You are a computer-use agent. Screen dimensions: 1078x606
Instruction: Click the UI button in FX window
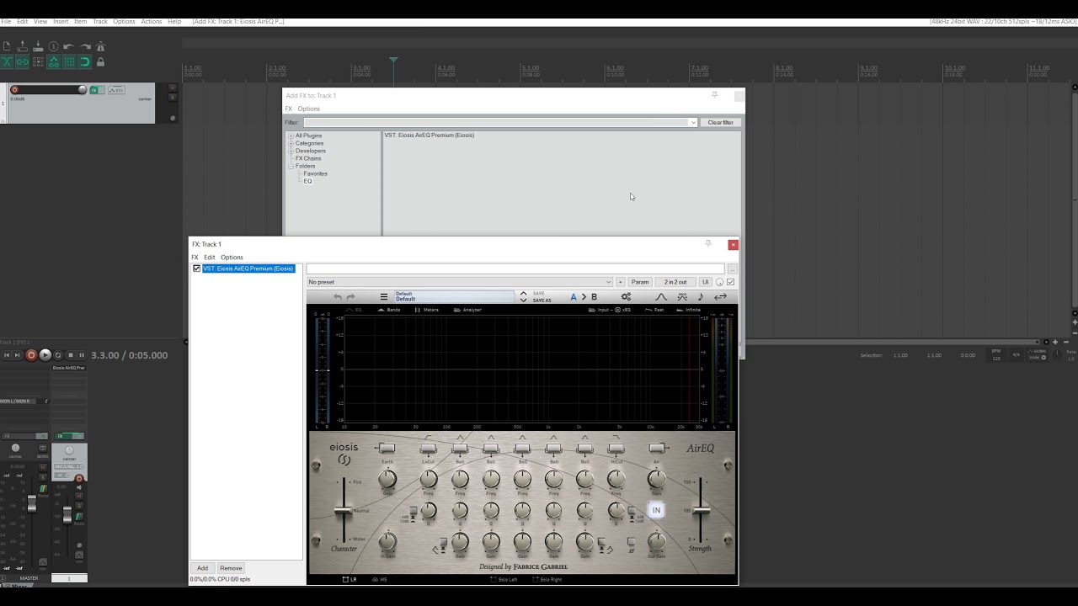click(706, 282)
